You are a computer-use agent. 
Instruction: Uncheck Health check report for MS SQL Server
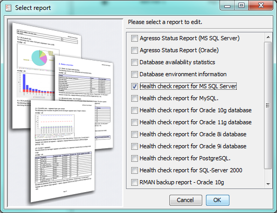tap(134, 86)
